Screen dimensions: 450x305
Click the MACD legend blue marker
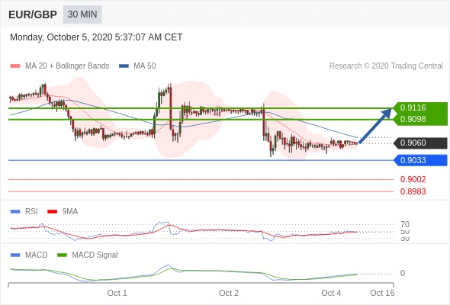pyautogui.click(x=15, y=255)
